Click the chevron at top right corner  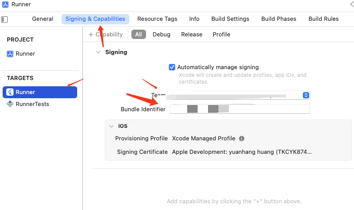[x=351, y=4]
